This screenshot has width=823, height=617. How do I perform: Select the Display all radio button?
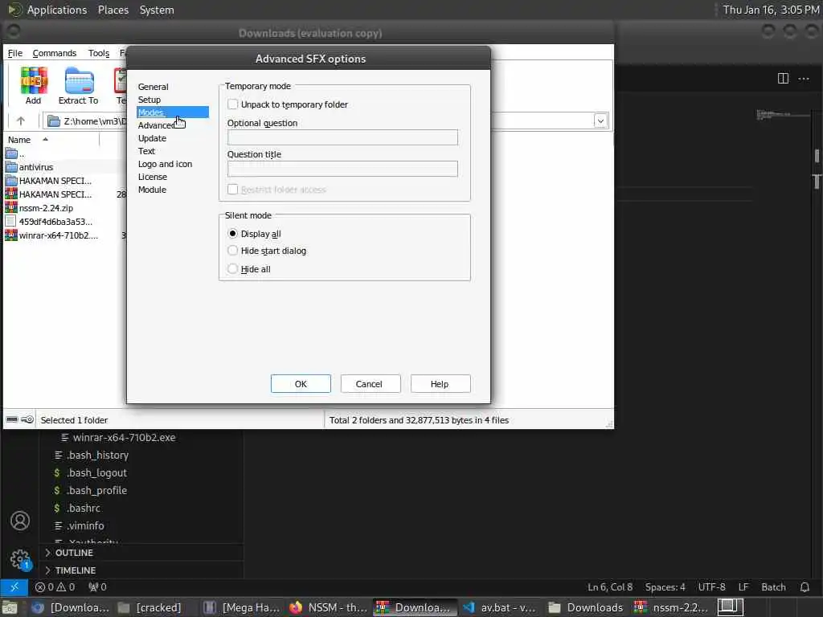(x=232, y=234)
